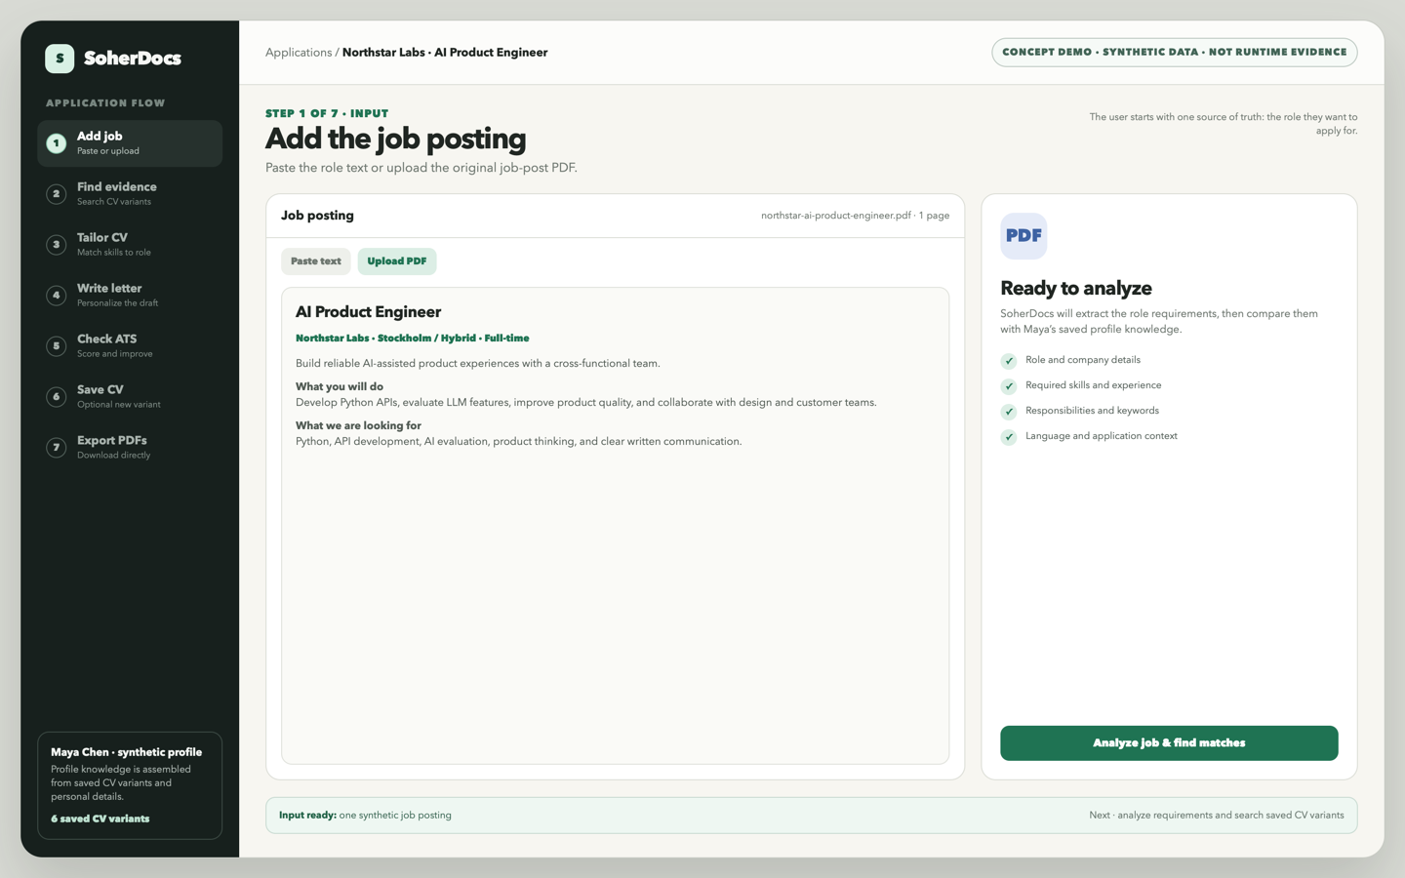
Task: Click the step 6 number circle
Action: point(57,397)
